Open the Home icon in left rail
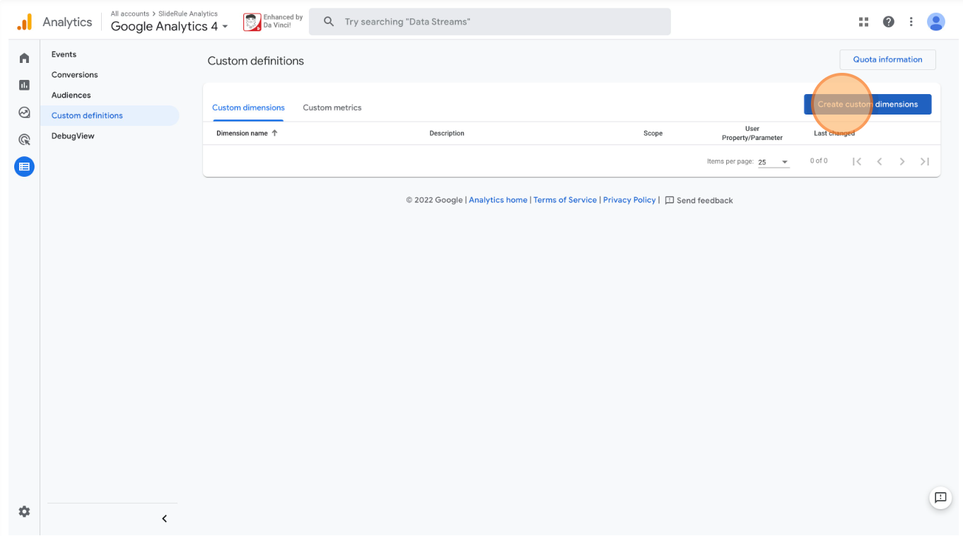963x536 pixels. (24, 58)
